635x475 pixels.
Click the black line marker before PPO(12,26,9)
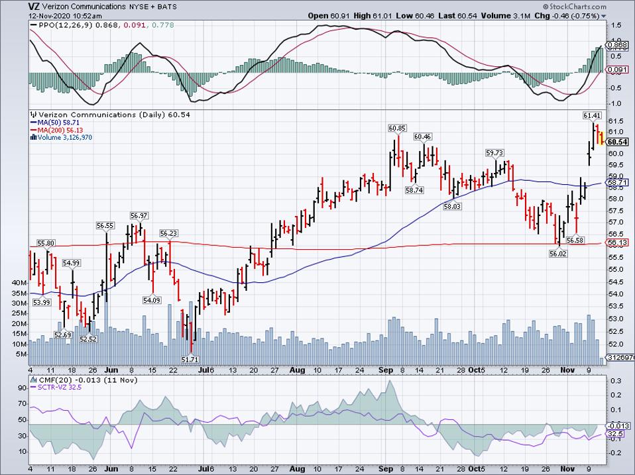(x=34, y=25)
